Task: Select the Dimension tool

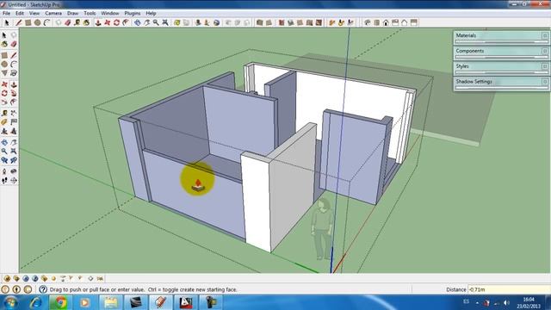Action: click(14, 113)
